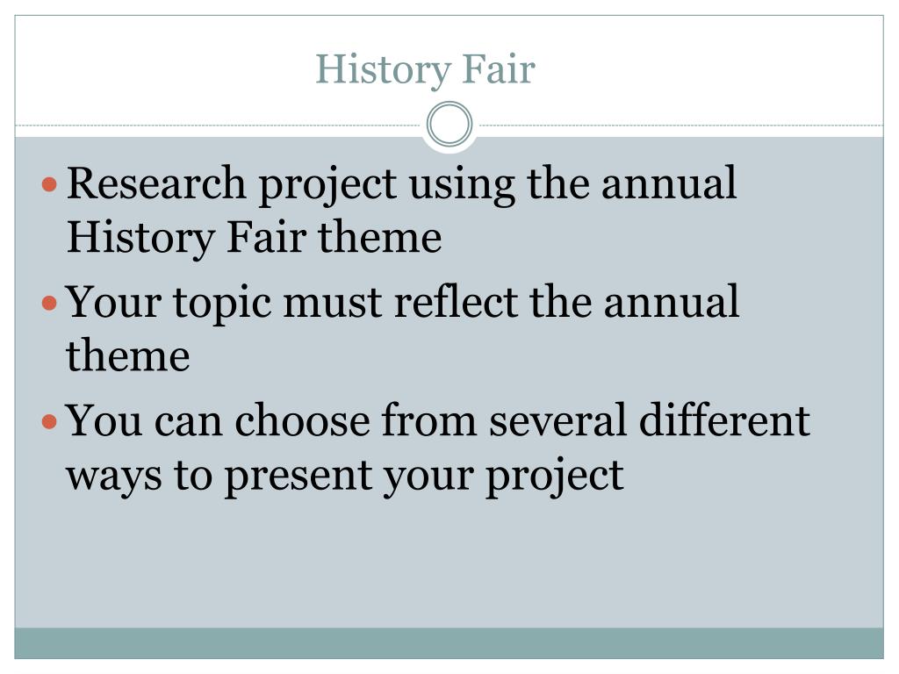Select the first orange bullet point
Viewport: 899px width, 674px height.
pyautogui.click(x=50, y=184)
